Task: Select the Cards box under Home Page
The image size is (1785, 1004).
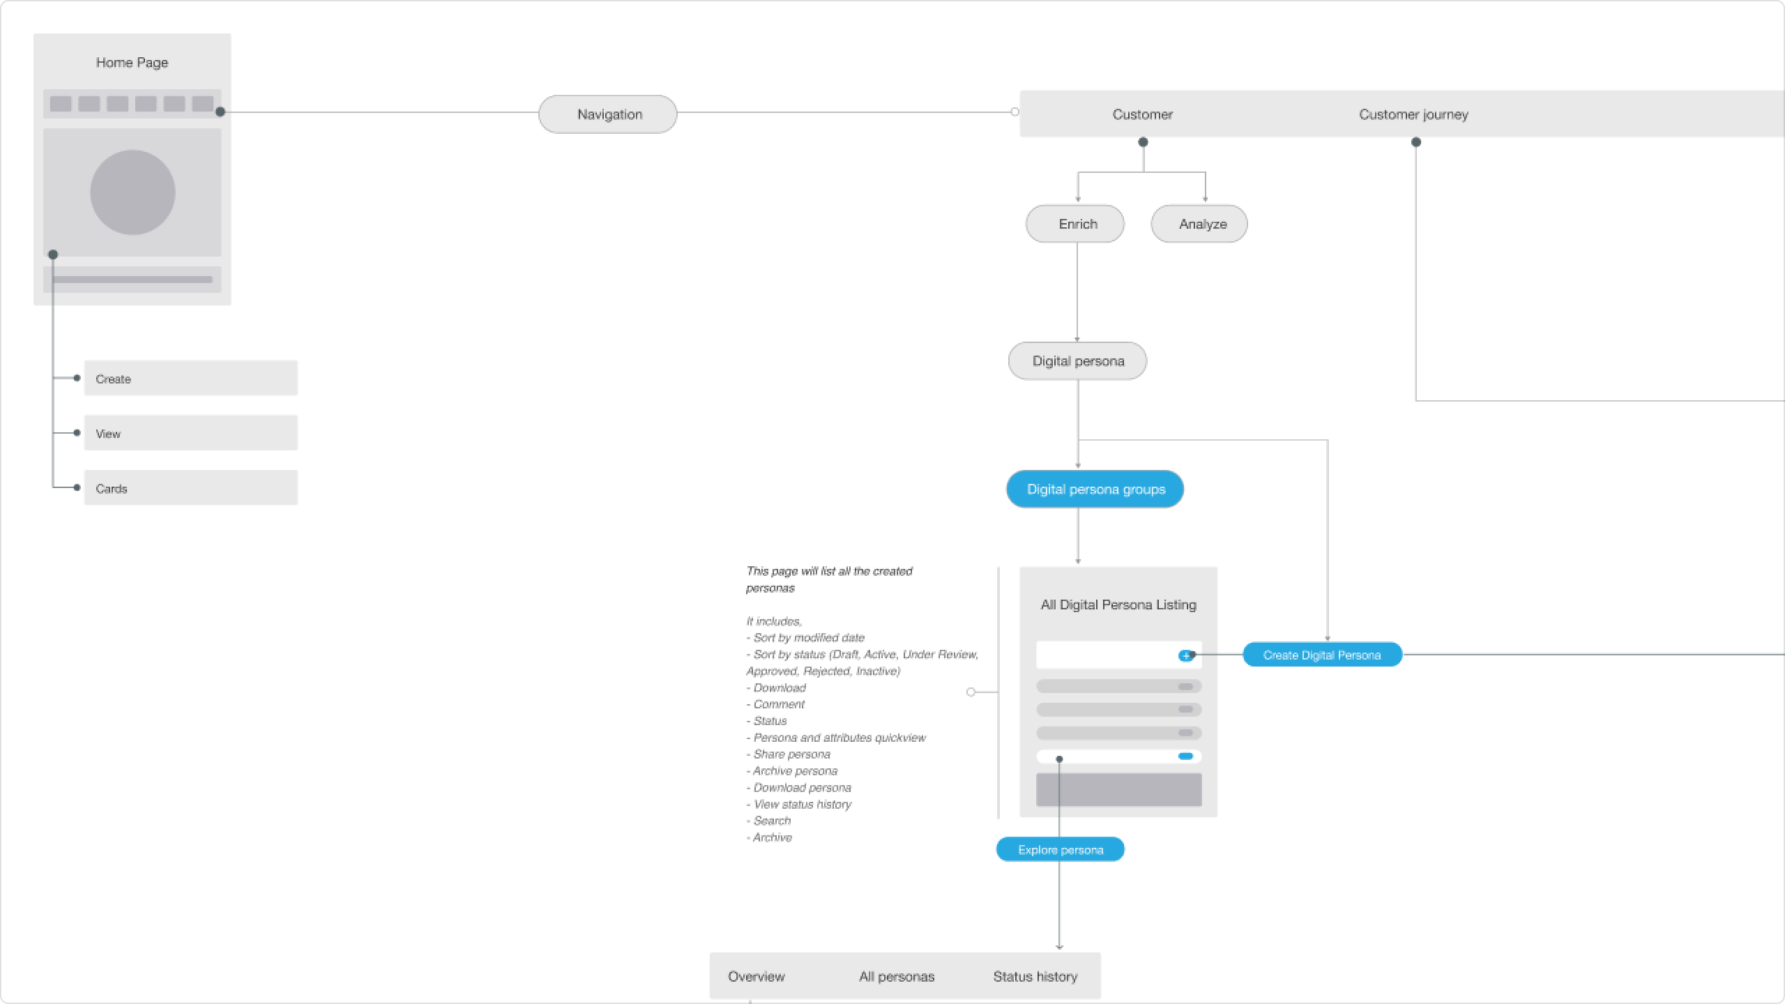Action: 191,487
